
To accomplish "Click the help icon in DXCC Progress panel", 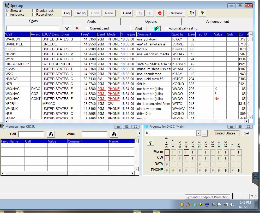I will pyautogui.click(x=150, y=143).
